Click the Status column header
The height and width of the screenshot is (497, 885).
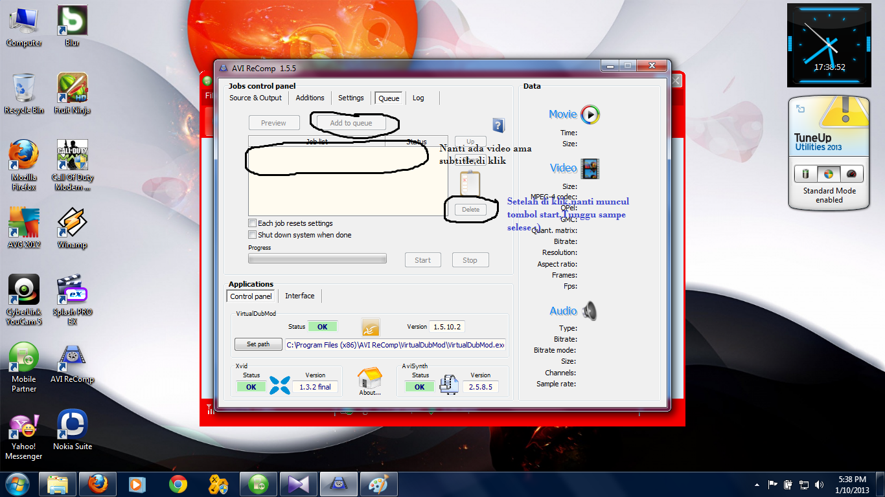417,141
